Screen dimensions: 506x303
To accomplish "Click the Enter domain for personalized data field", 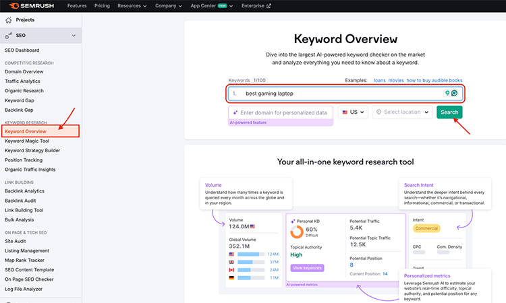I will (x=281, y=112).
